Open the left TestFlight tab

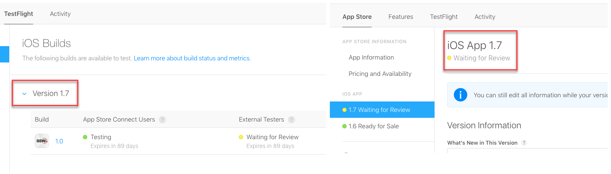(x=18, y=14)
